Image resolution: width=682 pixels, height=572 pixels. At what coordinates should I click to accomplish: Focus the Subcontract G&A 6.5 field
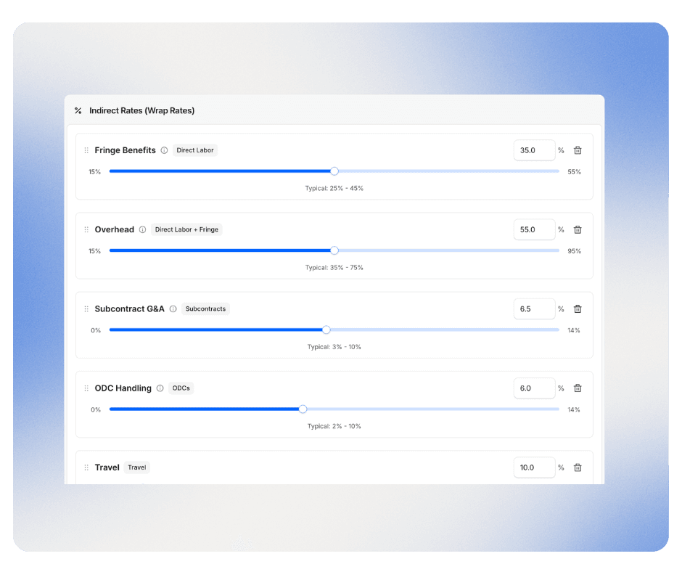[x=534, y=309]
